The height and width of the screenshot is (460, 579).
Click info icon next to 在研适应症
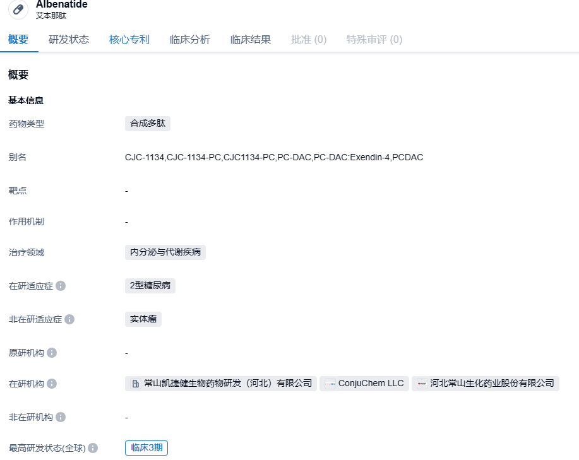point(61,286)
